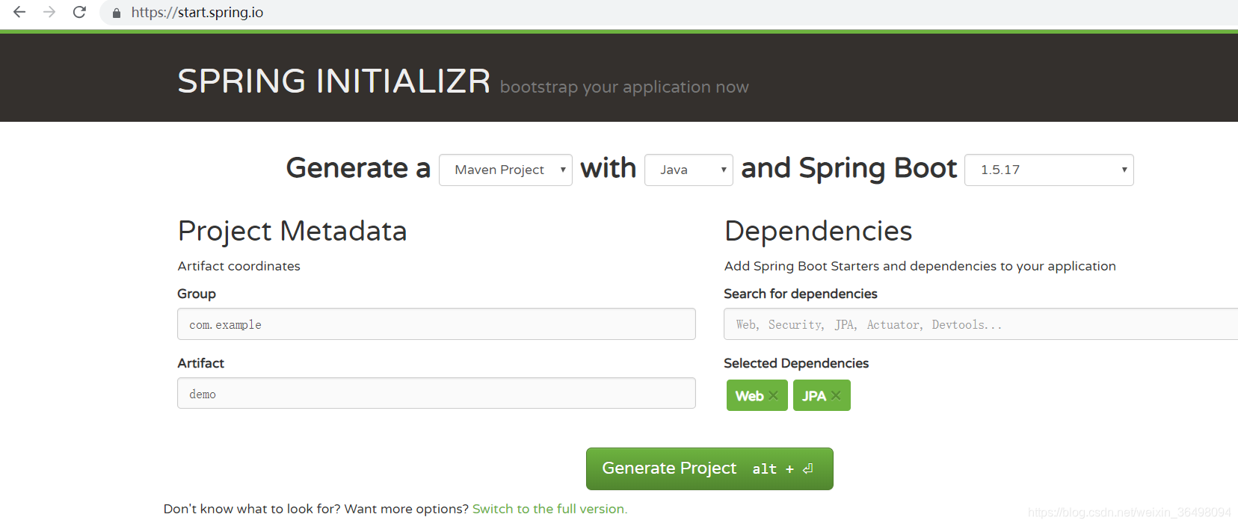1238x526 pixels.
Task: Click the 'Artifact' field label
Action: click(x=201, y=363)
